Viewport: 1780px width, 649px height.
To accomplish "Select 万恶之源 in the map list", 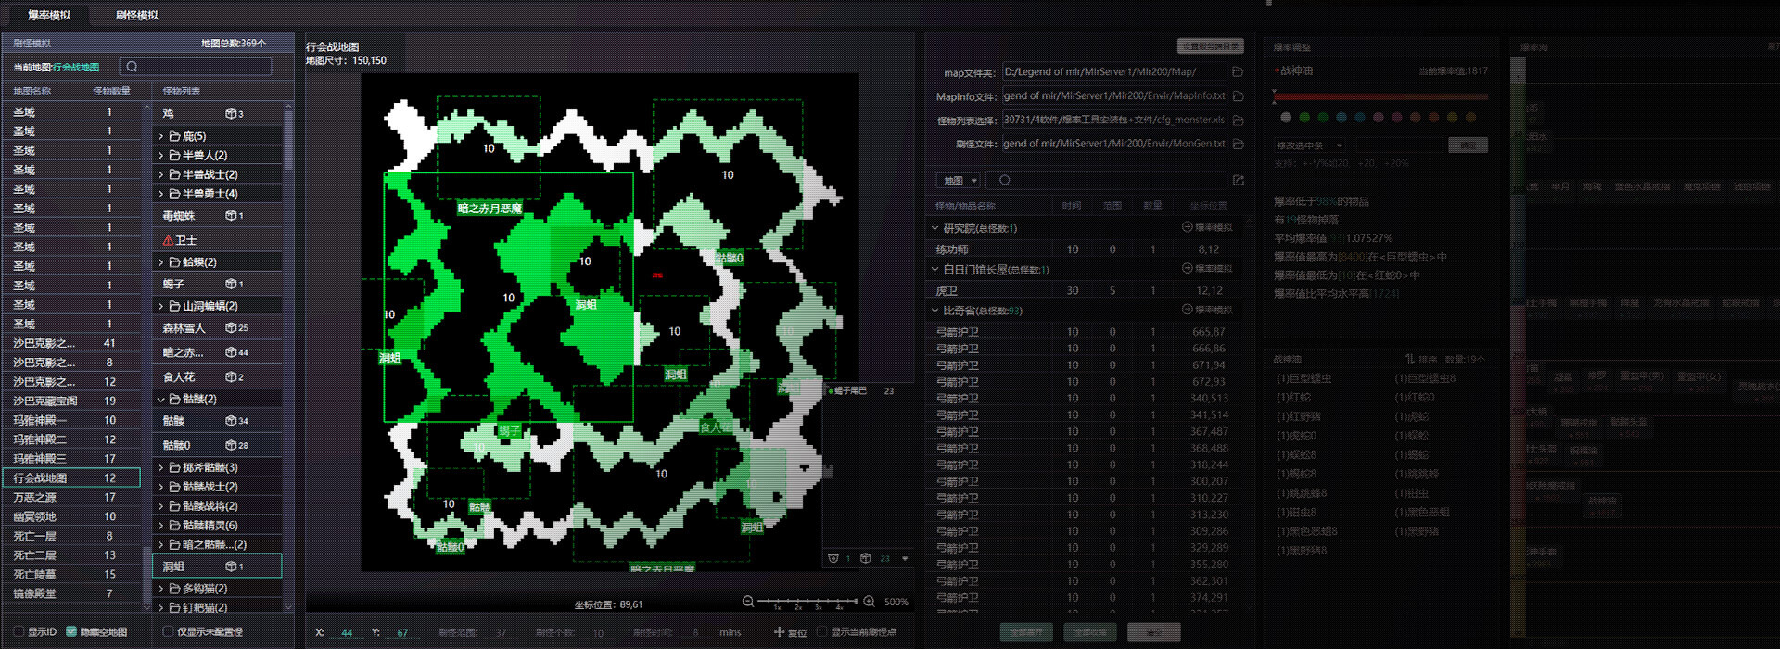I will [x=35, y=498].
